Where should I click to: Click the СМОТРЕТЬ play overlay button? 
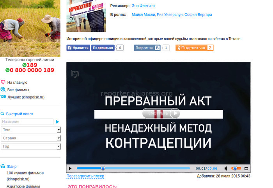[161, 113]
